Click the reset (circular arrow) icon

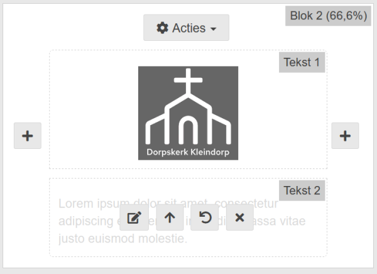point(205,217)
